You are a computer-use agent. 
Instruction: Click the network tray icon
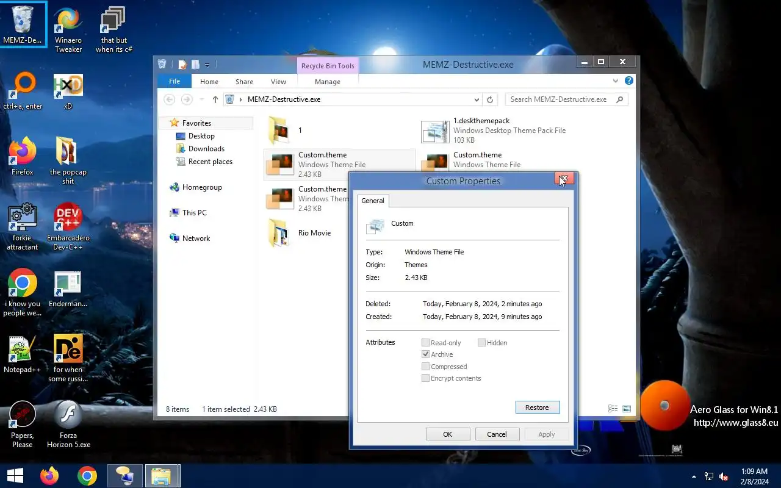(709, 476)
